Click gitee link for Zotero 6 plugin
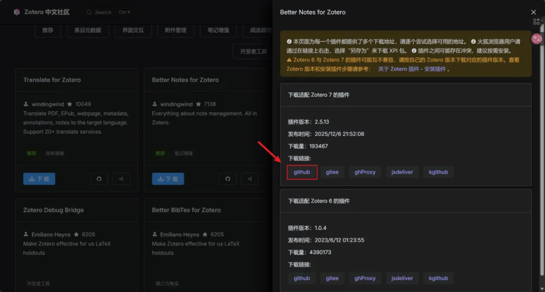 tap(332, 278)
